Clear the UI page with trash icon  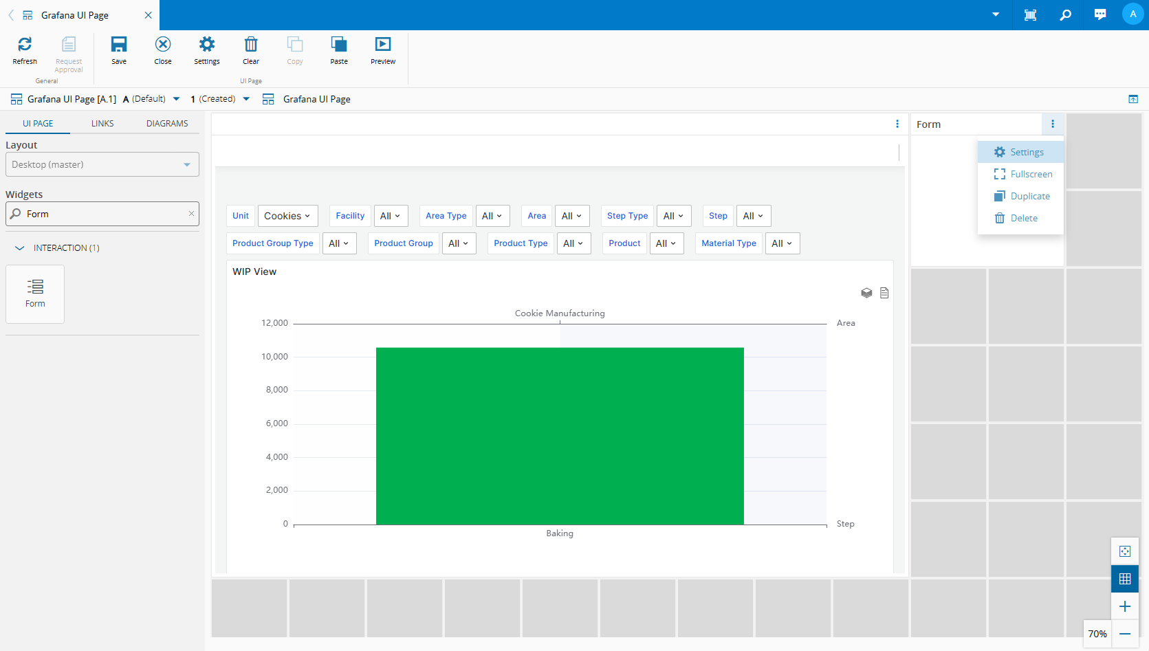tap(251, 45)
